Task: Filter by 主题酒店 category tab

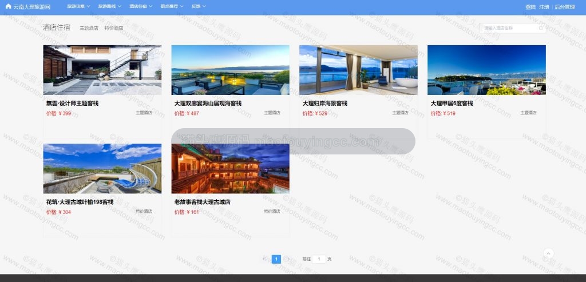Action: [x=89, y=28]
